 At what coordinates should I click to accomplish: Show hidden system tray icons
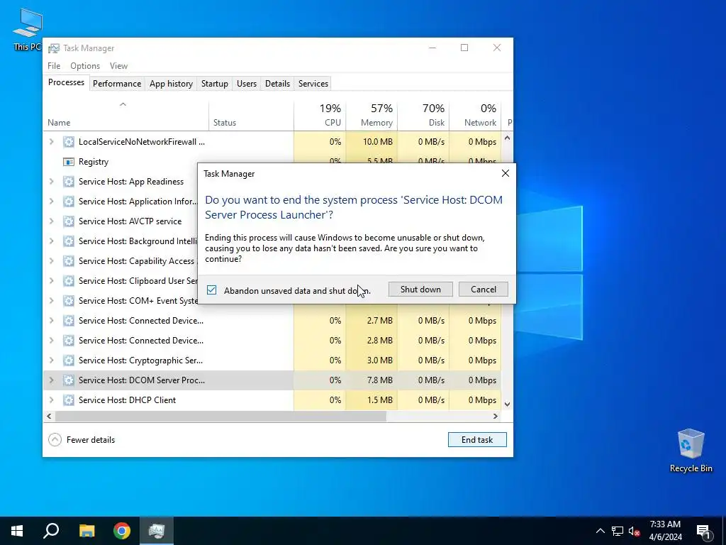click(600, 531)
